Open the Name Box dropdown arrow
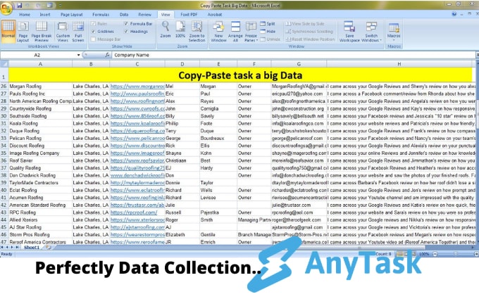The height and width of the screenshot is (299, 479). (78, 55)
